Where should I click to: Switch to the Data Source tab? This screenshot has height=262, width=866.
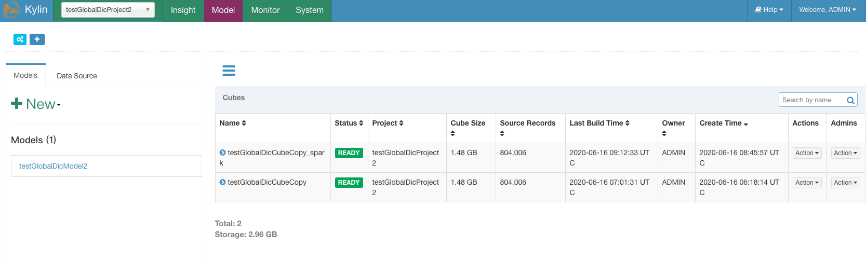pyautogui.click(x=77, y=76)
